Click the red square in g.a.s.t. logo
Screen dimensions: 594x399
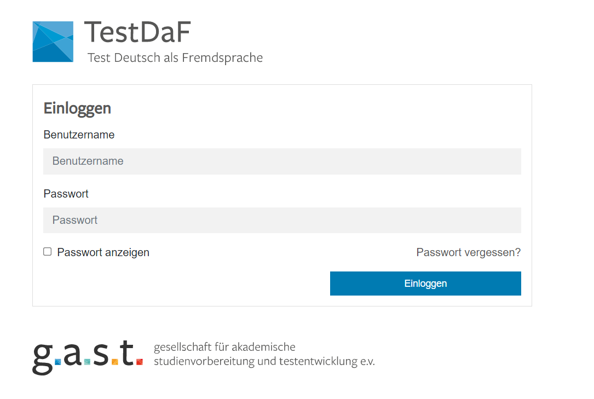tap(140, 362)
